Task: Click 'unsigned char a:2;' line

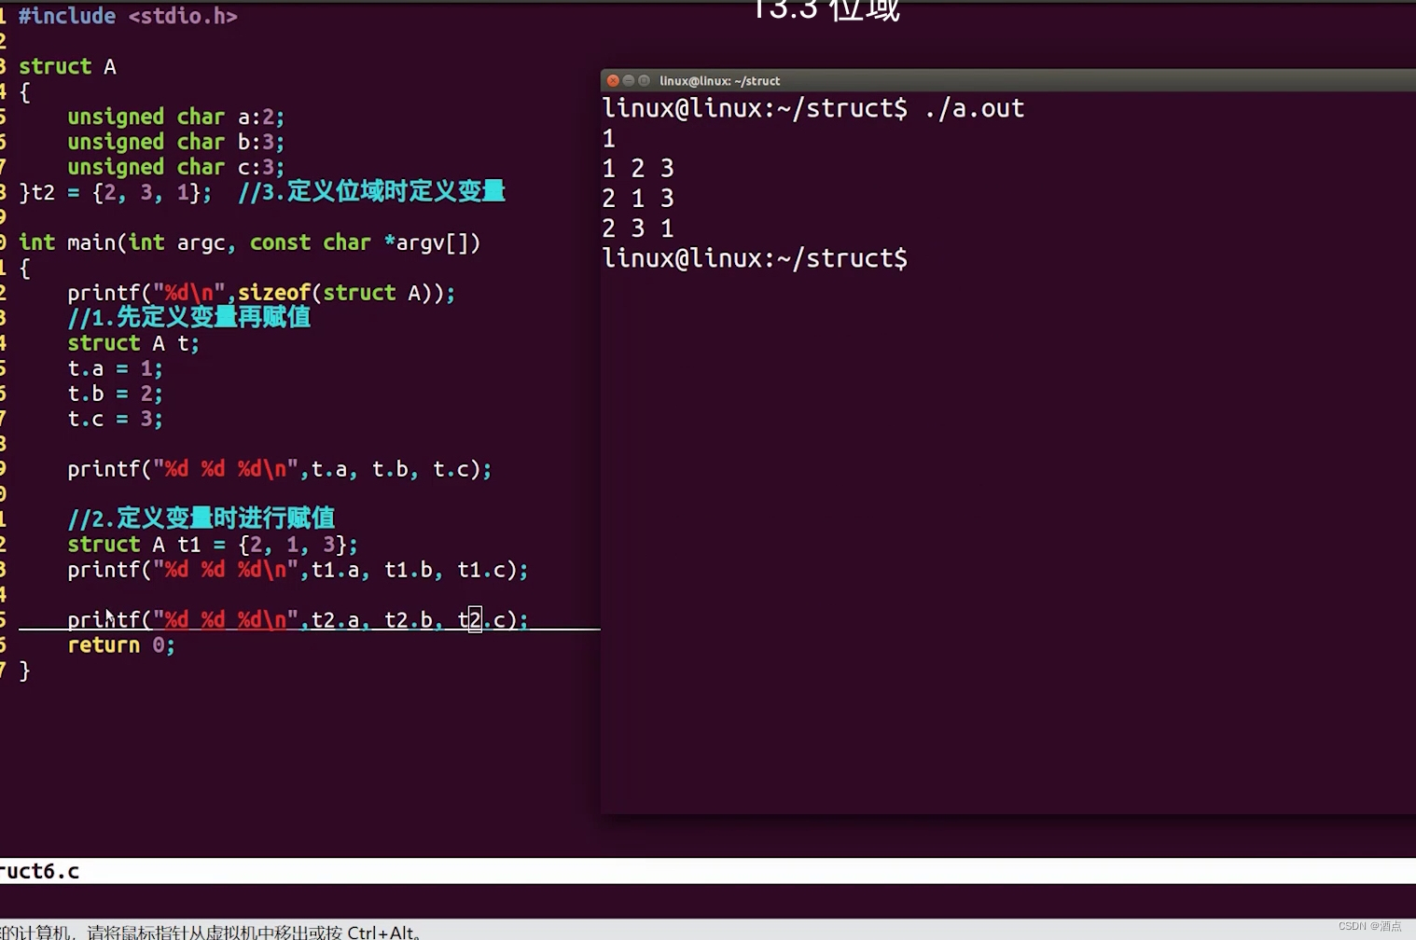Action: pos(175,117)
